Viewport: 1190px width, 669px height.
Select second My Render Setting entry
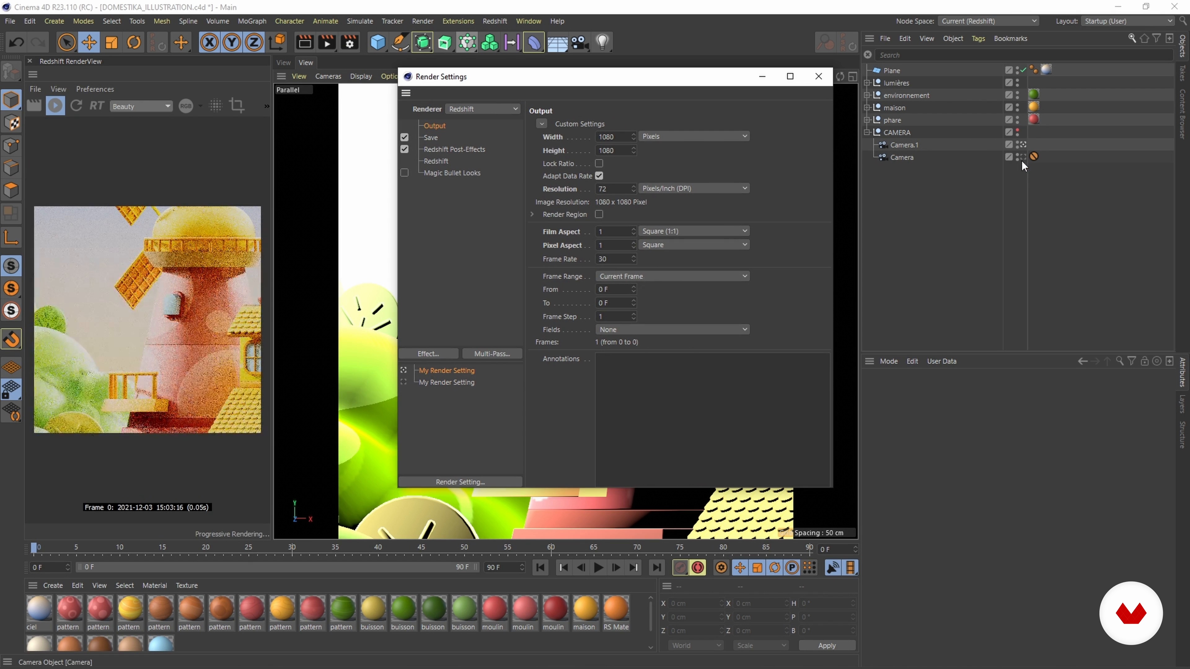pyautogui.click(x=446, y=382)
